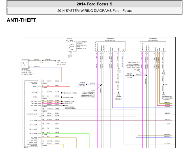
Task: Click right 'POWER WINDOWS SYSTEM' label near GRY/VIO
Action: point(129,75)
